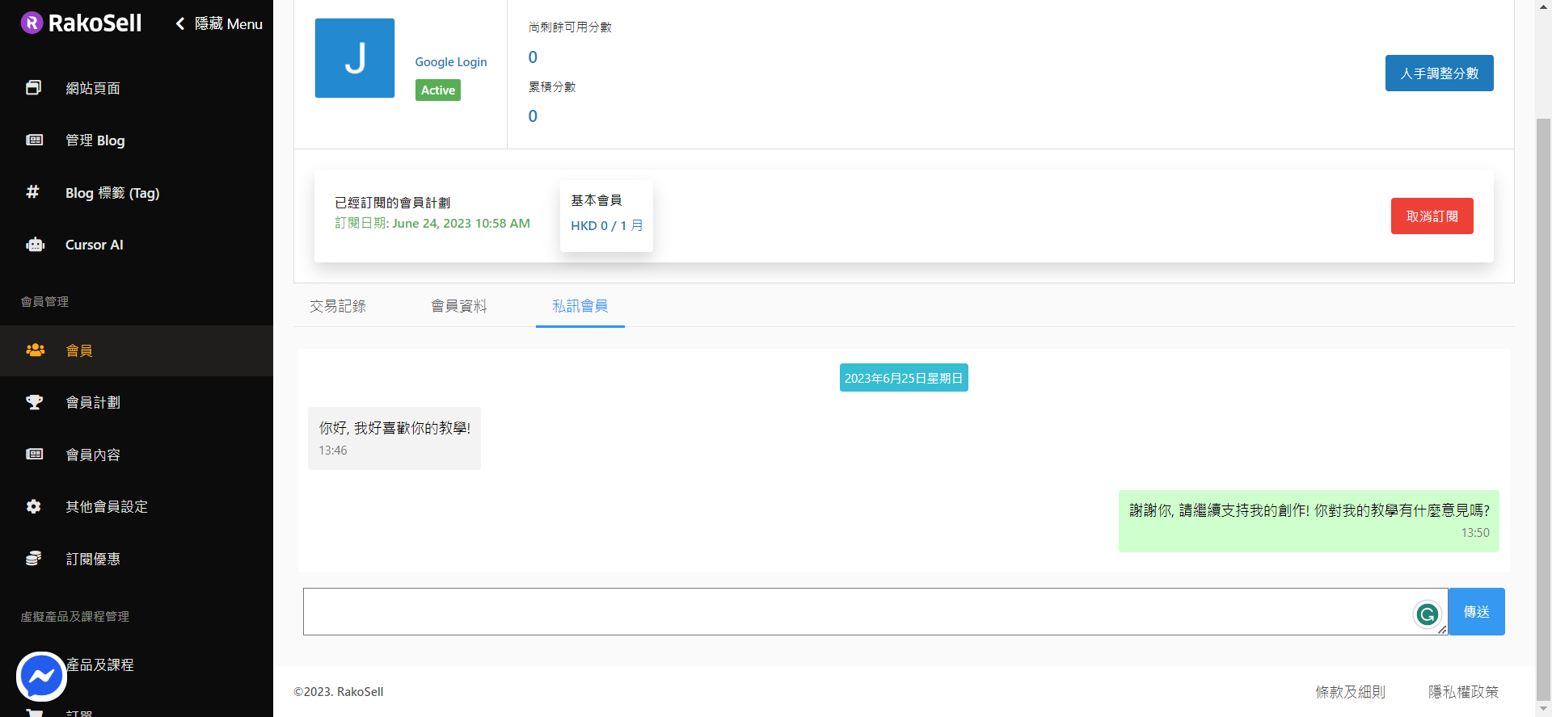Click the RakoSell logo icon
The height and width of the screenshot is (717, 1552).
click(x=32, y=23)
